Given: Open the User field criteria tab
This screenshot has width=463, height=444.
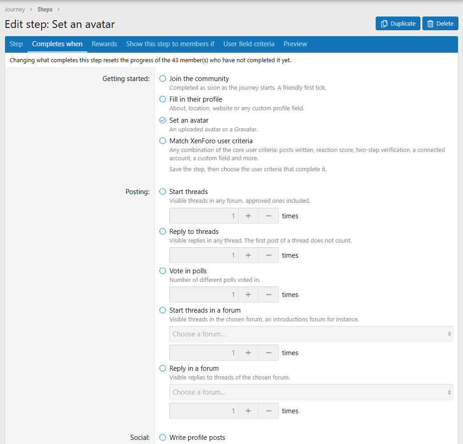Looking at the screenshot, I should click(x=249, y=44).
